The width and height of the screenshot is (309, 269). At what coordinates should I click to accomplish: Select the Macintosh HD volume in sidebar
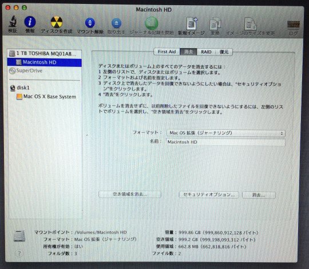(x=44, y=62)
